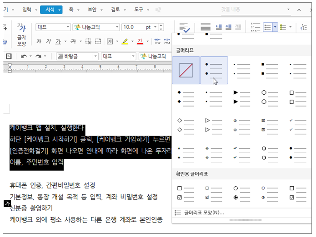
Task: Click the wide character spacing icon
Action: (x=167, y=41)
